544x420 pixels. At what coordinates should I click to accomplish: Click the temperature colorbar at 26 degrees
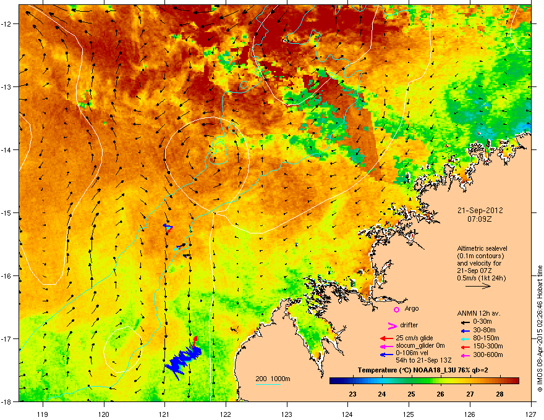[440, 381]
